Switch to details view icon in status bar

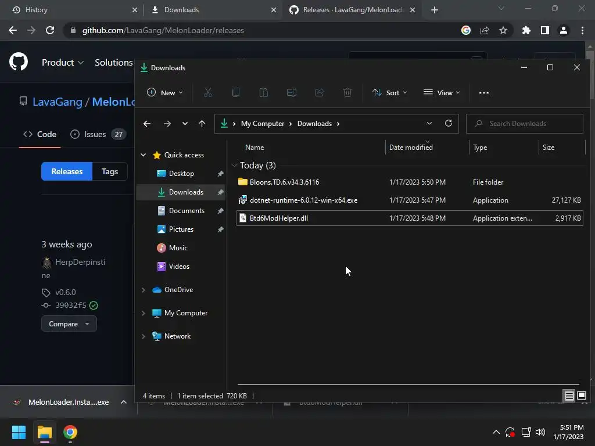point(569,396)
